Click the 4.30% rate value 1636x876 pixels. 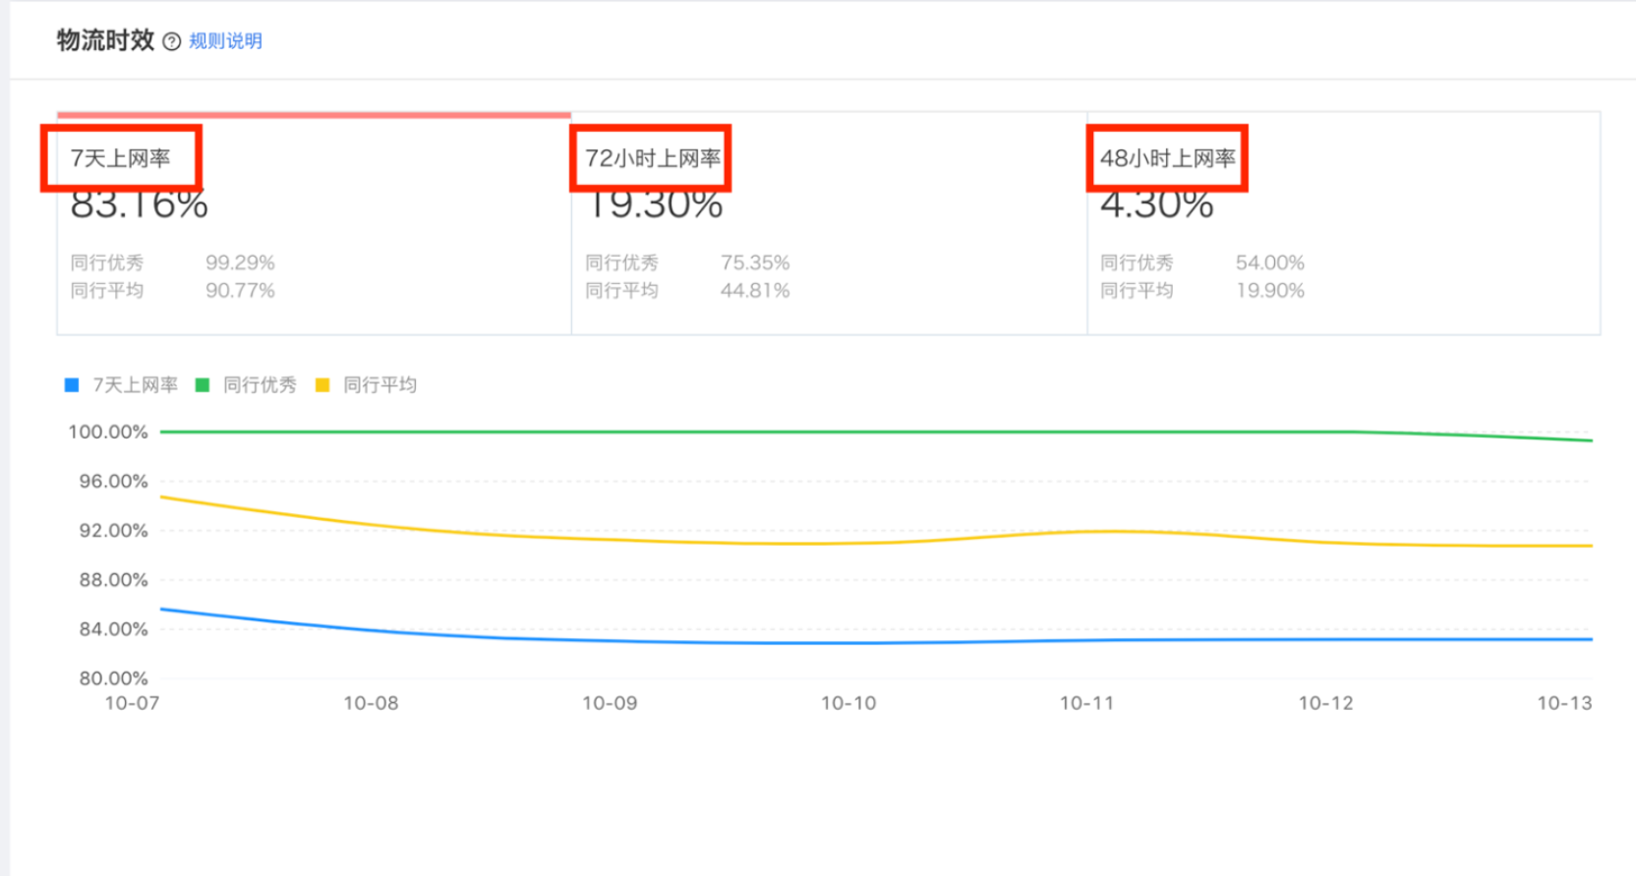1156,205
